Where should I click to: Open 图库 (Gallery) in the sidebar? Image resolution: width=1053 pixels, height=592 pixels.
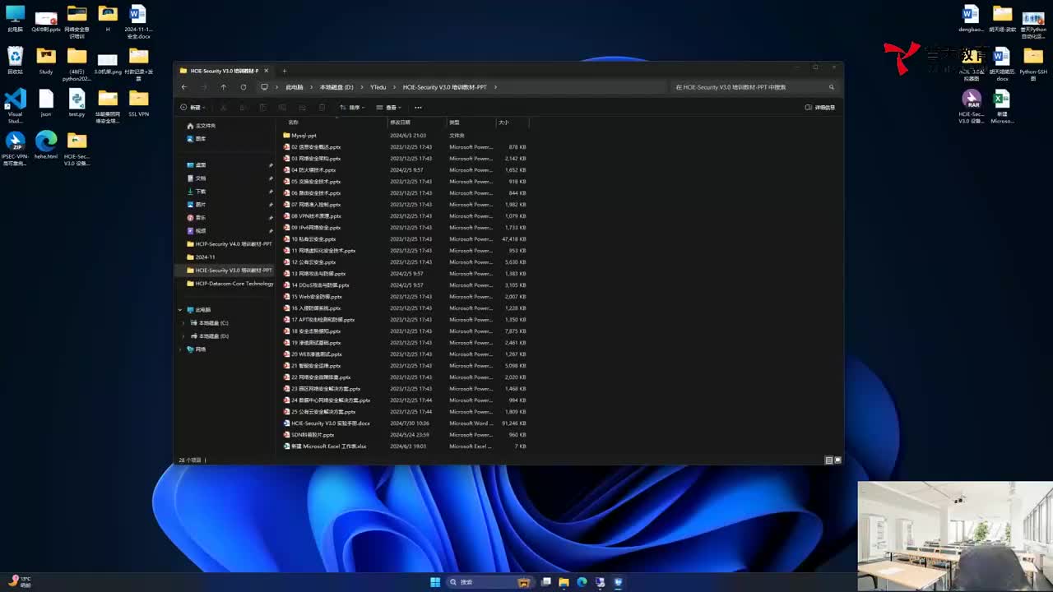[x=197, y=139]
